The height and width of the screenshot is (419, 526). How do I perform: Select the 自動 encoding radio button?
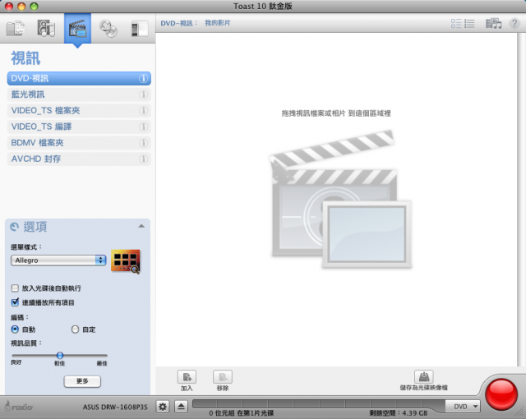[x=15, y=329]
